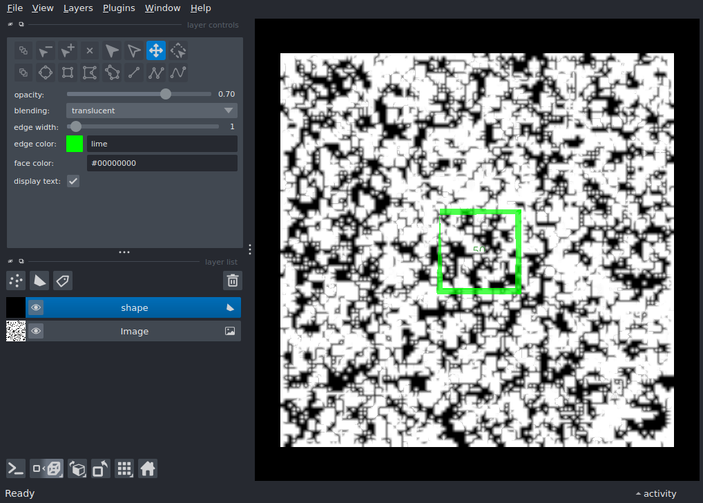This screenshot has height=503, width=703.
Task: Activate the select shapes arrow tool
Action: pos(112,50)
